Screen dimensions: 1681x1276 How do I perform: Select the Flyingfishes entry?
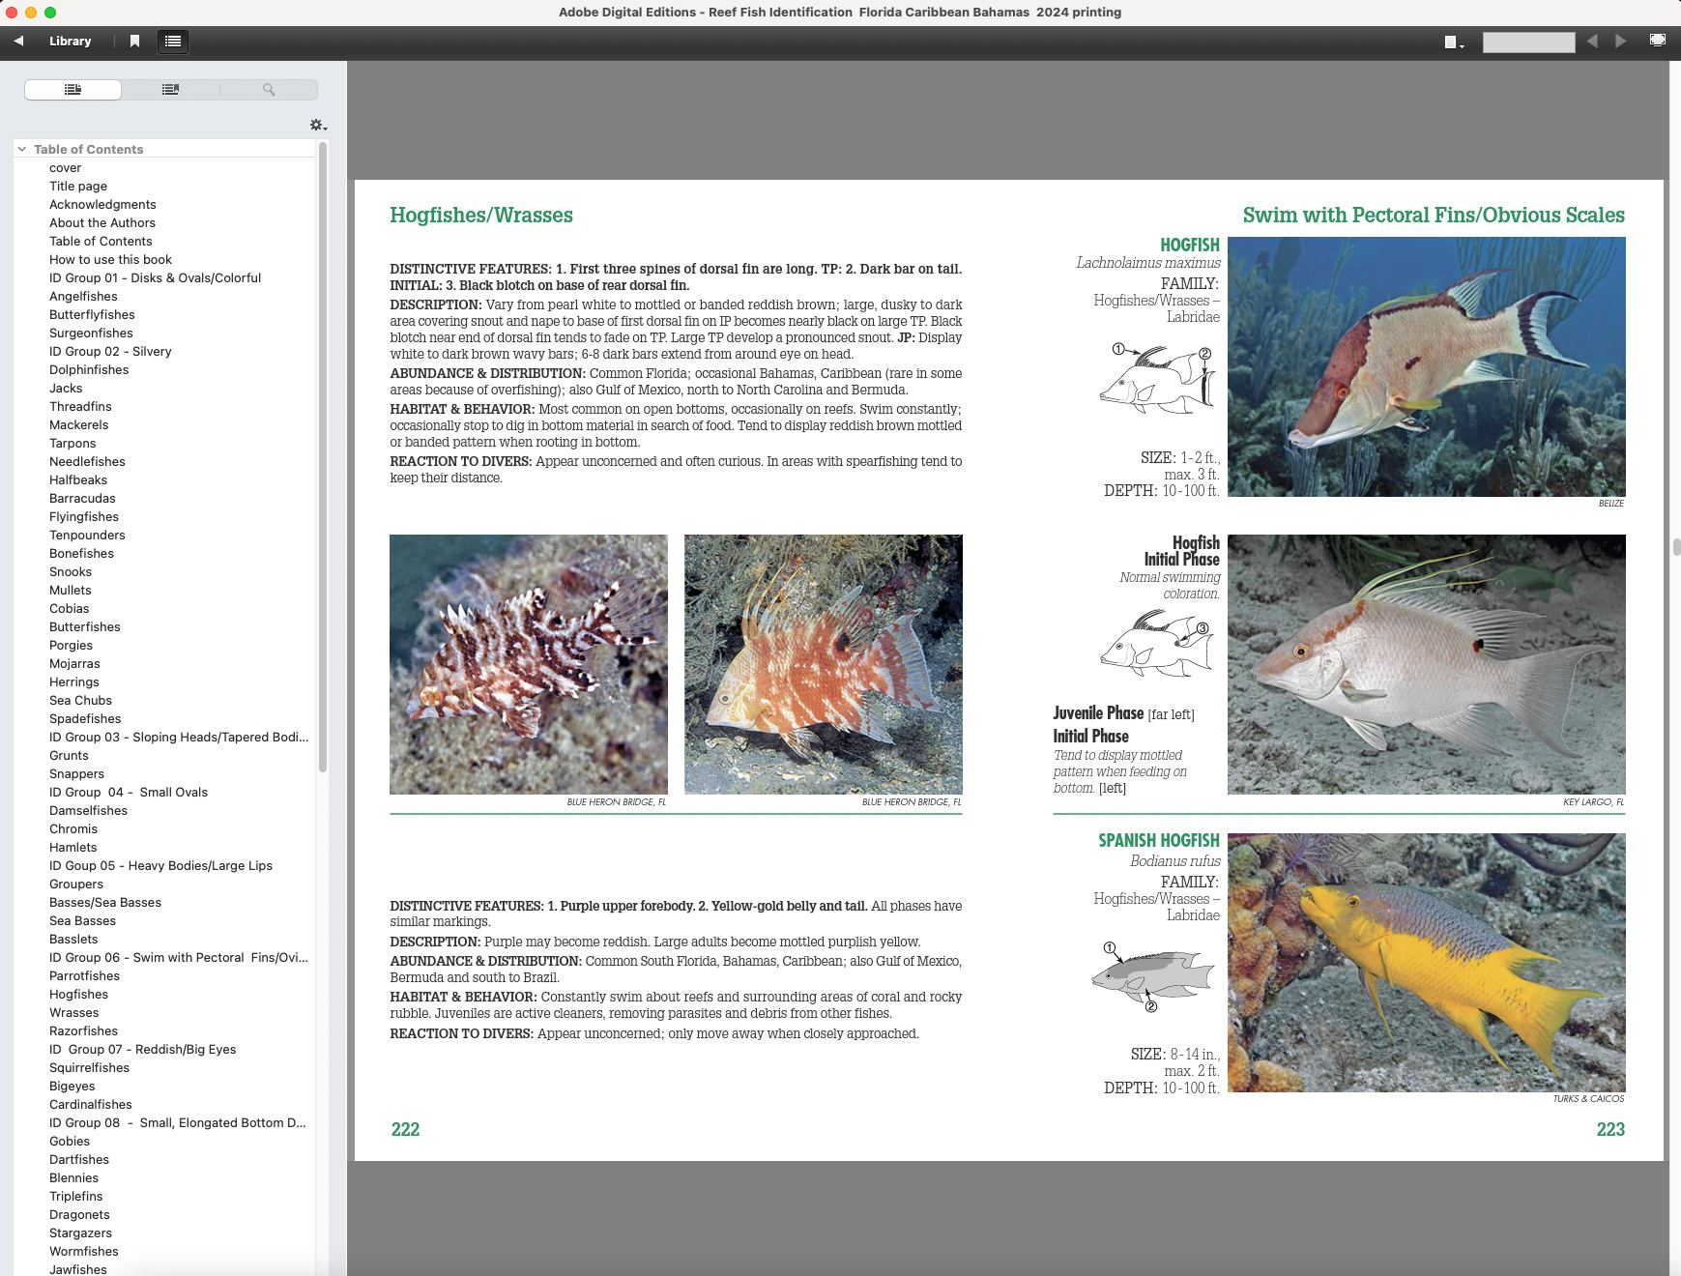pos(84,516)
